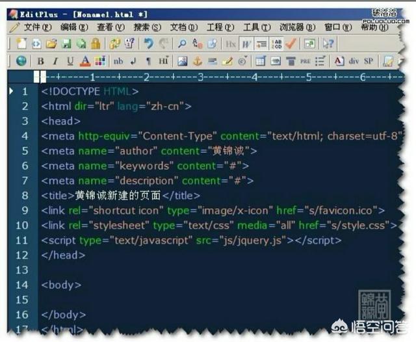The height and width of the screenshot is (342, 416).
Task: Open the 窗口(W) menu
Action: [338, 27]
